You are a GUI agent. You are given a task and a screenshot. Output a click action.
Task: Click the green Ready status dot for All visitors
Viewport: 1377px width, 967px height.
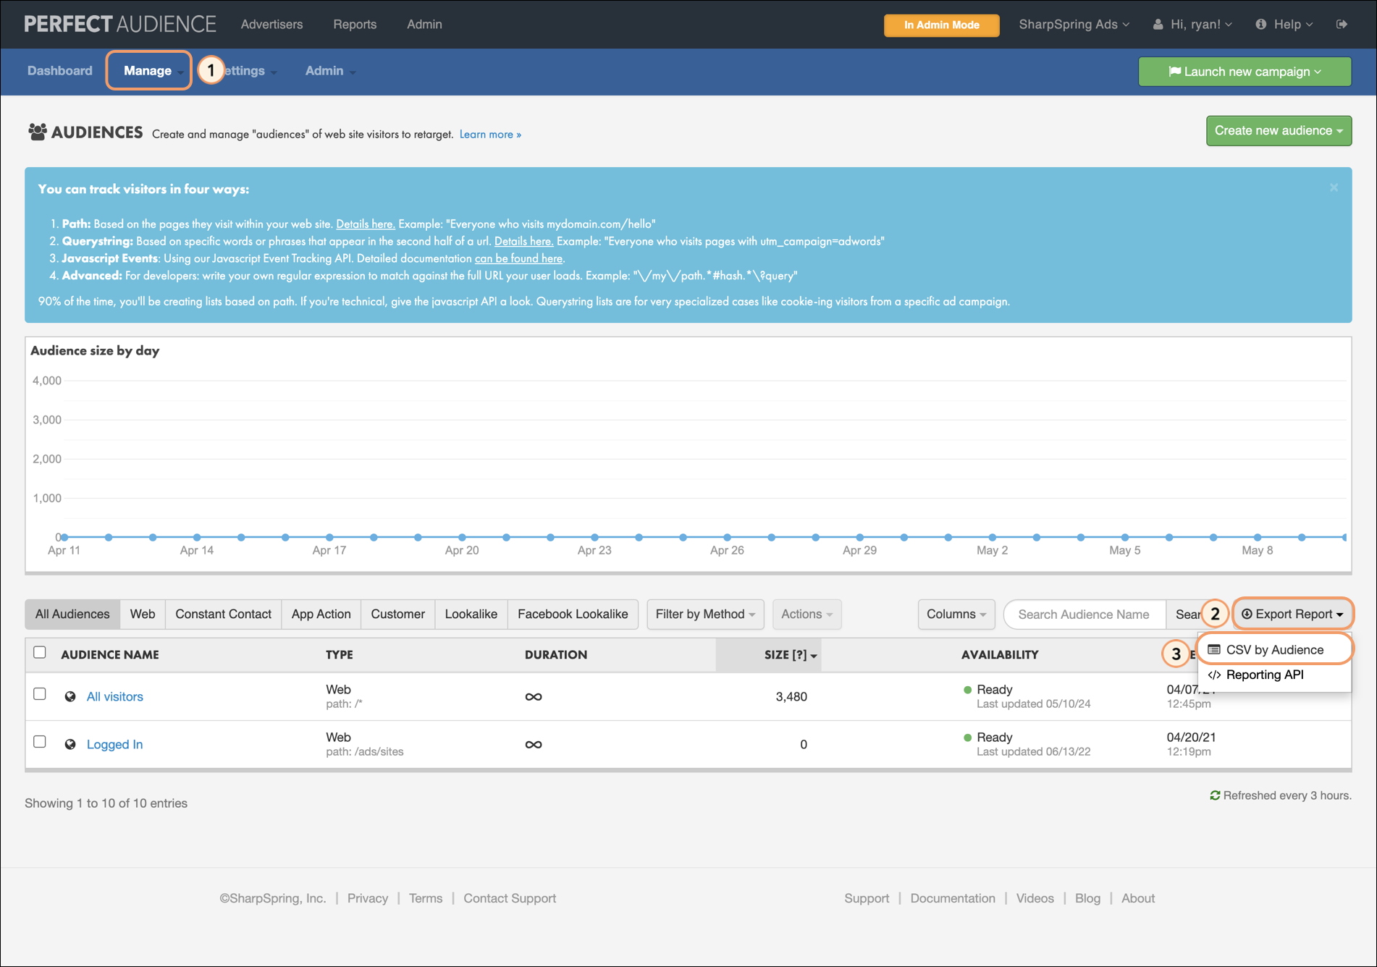pyautogui.click(x=967, y=690)
